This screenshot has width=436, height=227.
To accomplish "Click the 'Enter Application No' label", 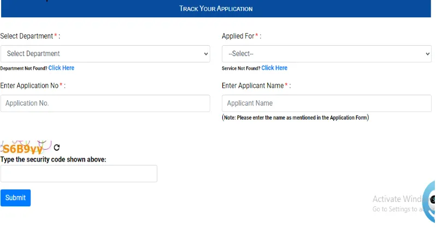I will pos(31,86).
